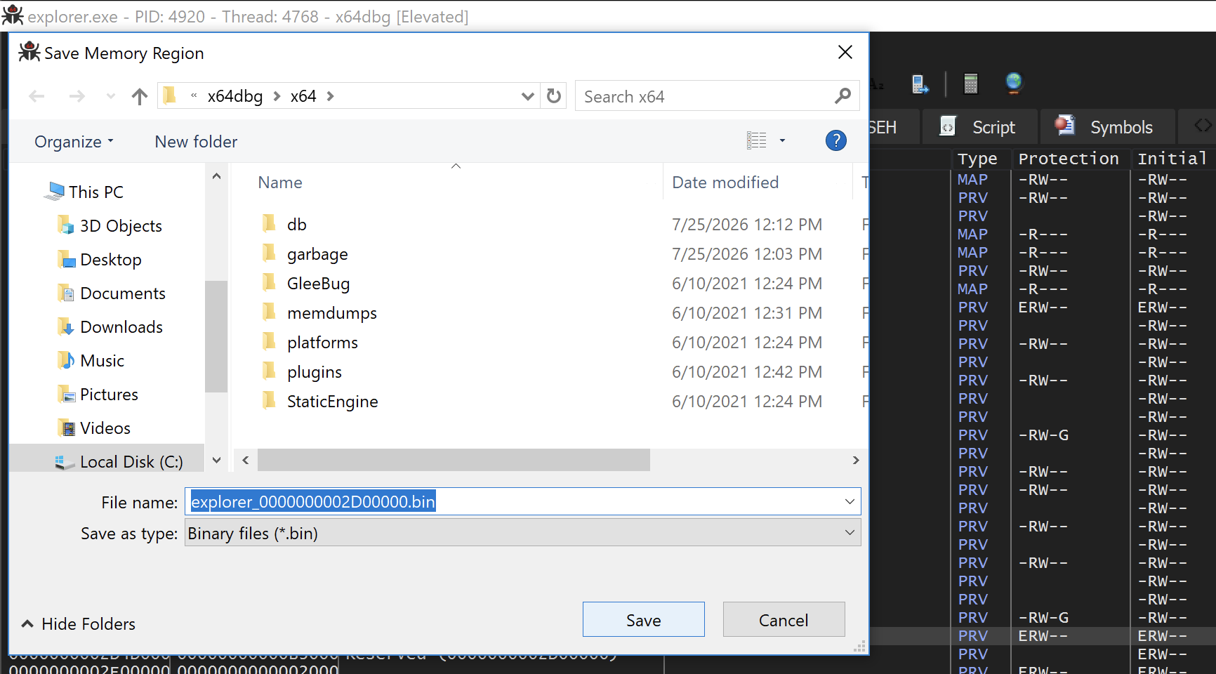The height and width of the screenshot is (674, 1216).
Task: Select the plugins folder
Action: [314, 372]
